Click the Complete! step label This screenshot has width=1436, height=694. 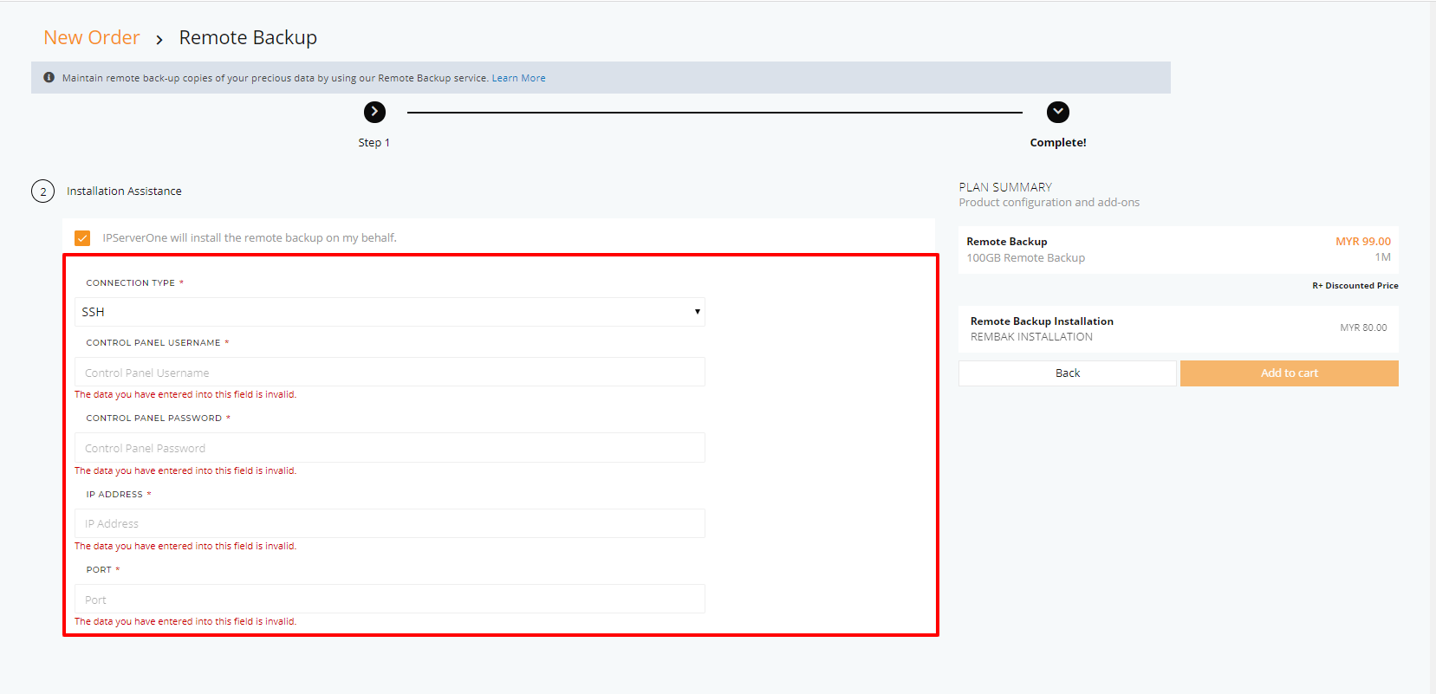click(x=1058, y=143)
